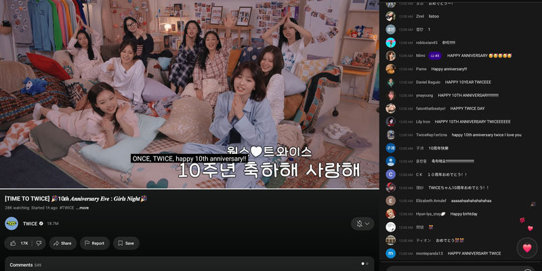Dislike the video with thumbs-down
Screen dimensions: 542x271
click(39, 243)
